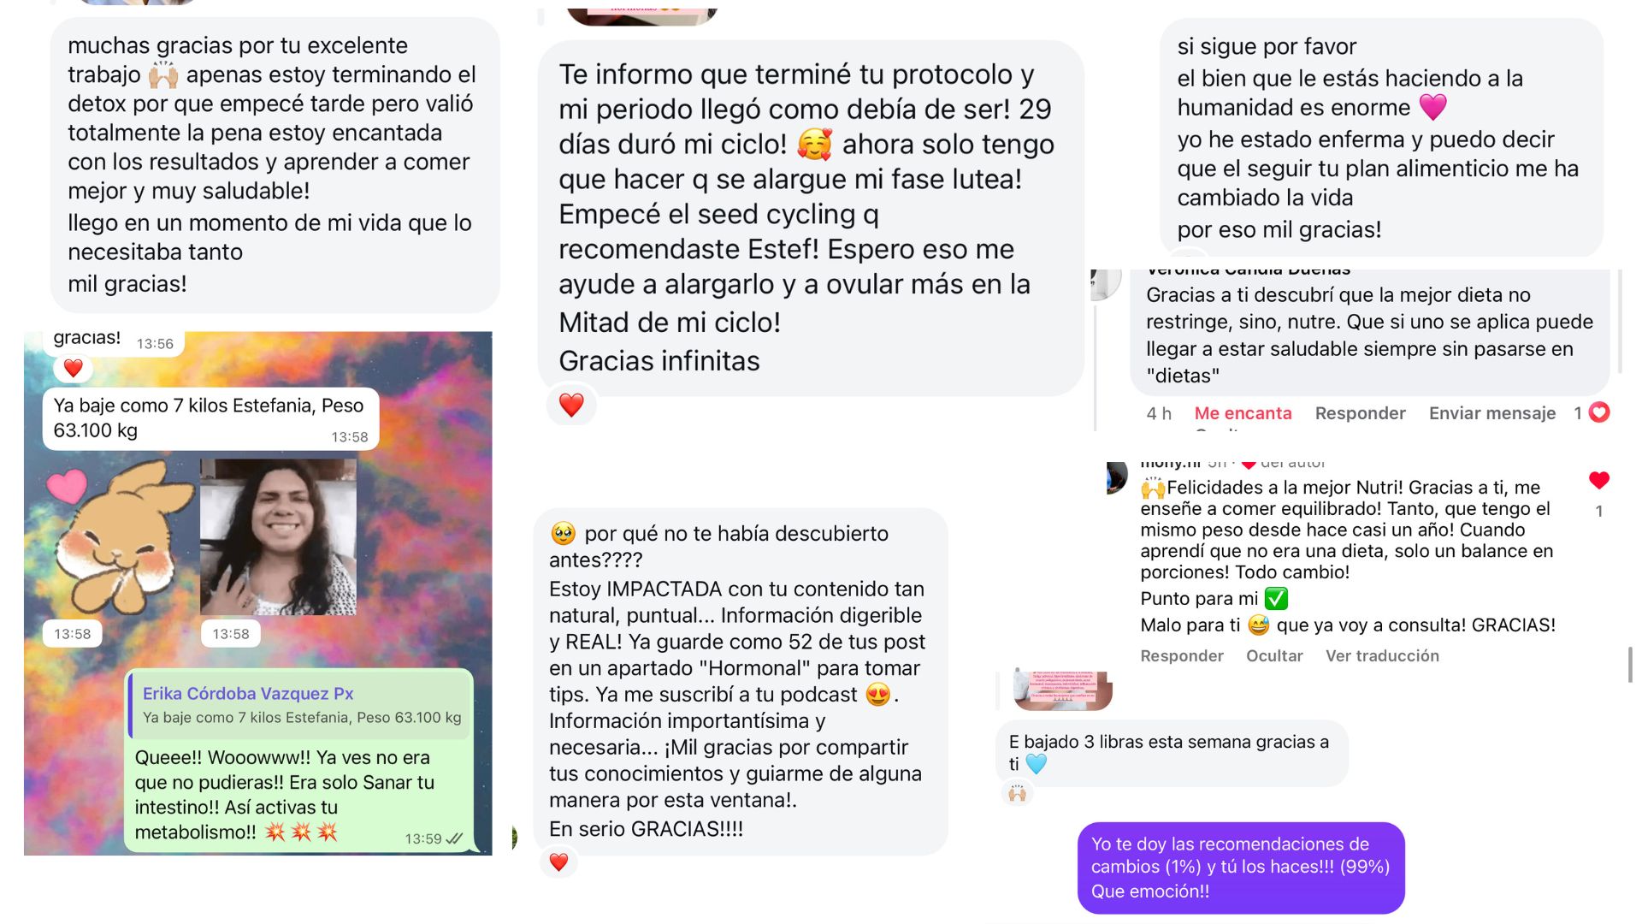Click the heart reaction under En serio GRACIAS message

[558, 862]
